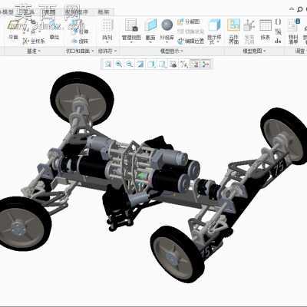Toggle annotation display in graphics toolbar

[x=195, y=64]
